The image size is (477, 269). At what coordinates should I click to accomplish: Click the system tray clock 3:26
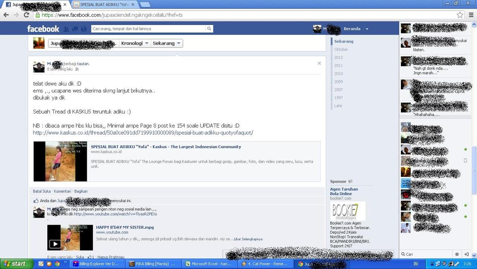(x=467, y=264)
